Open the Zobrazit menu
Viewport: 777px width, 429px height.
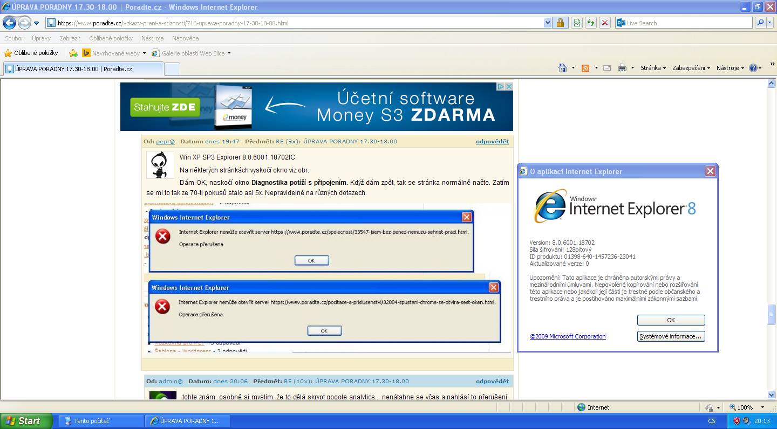pos(70,38)
